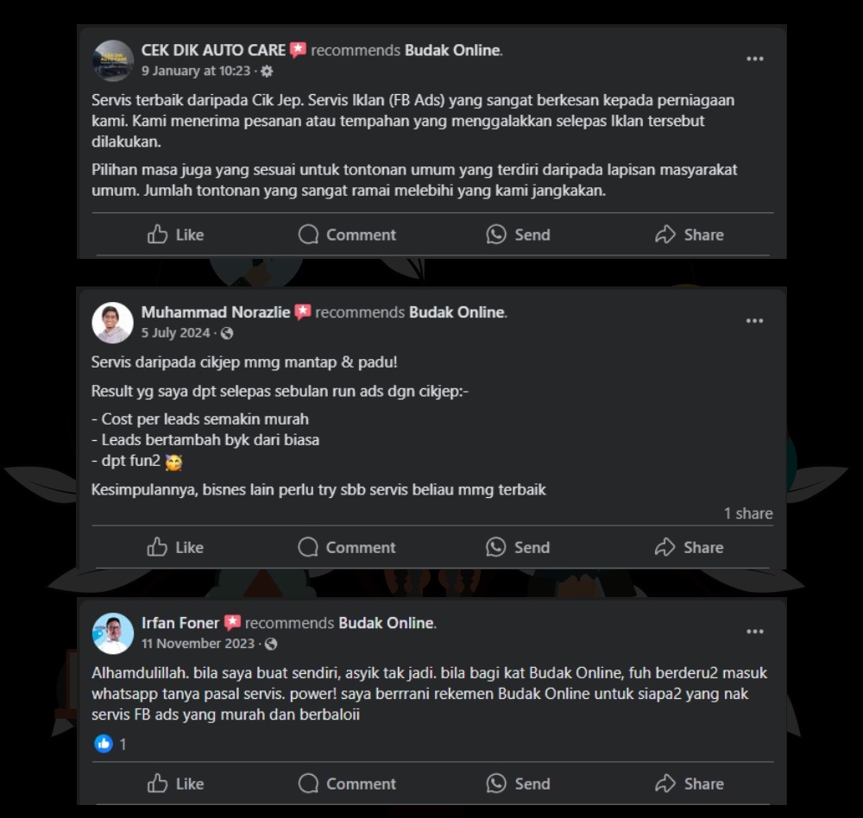The width and height of the screenshot is (863, 818).
Task: Open options menu on CEK DIK AUTO CARE post
Action: [x=755, y=59]
